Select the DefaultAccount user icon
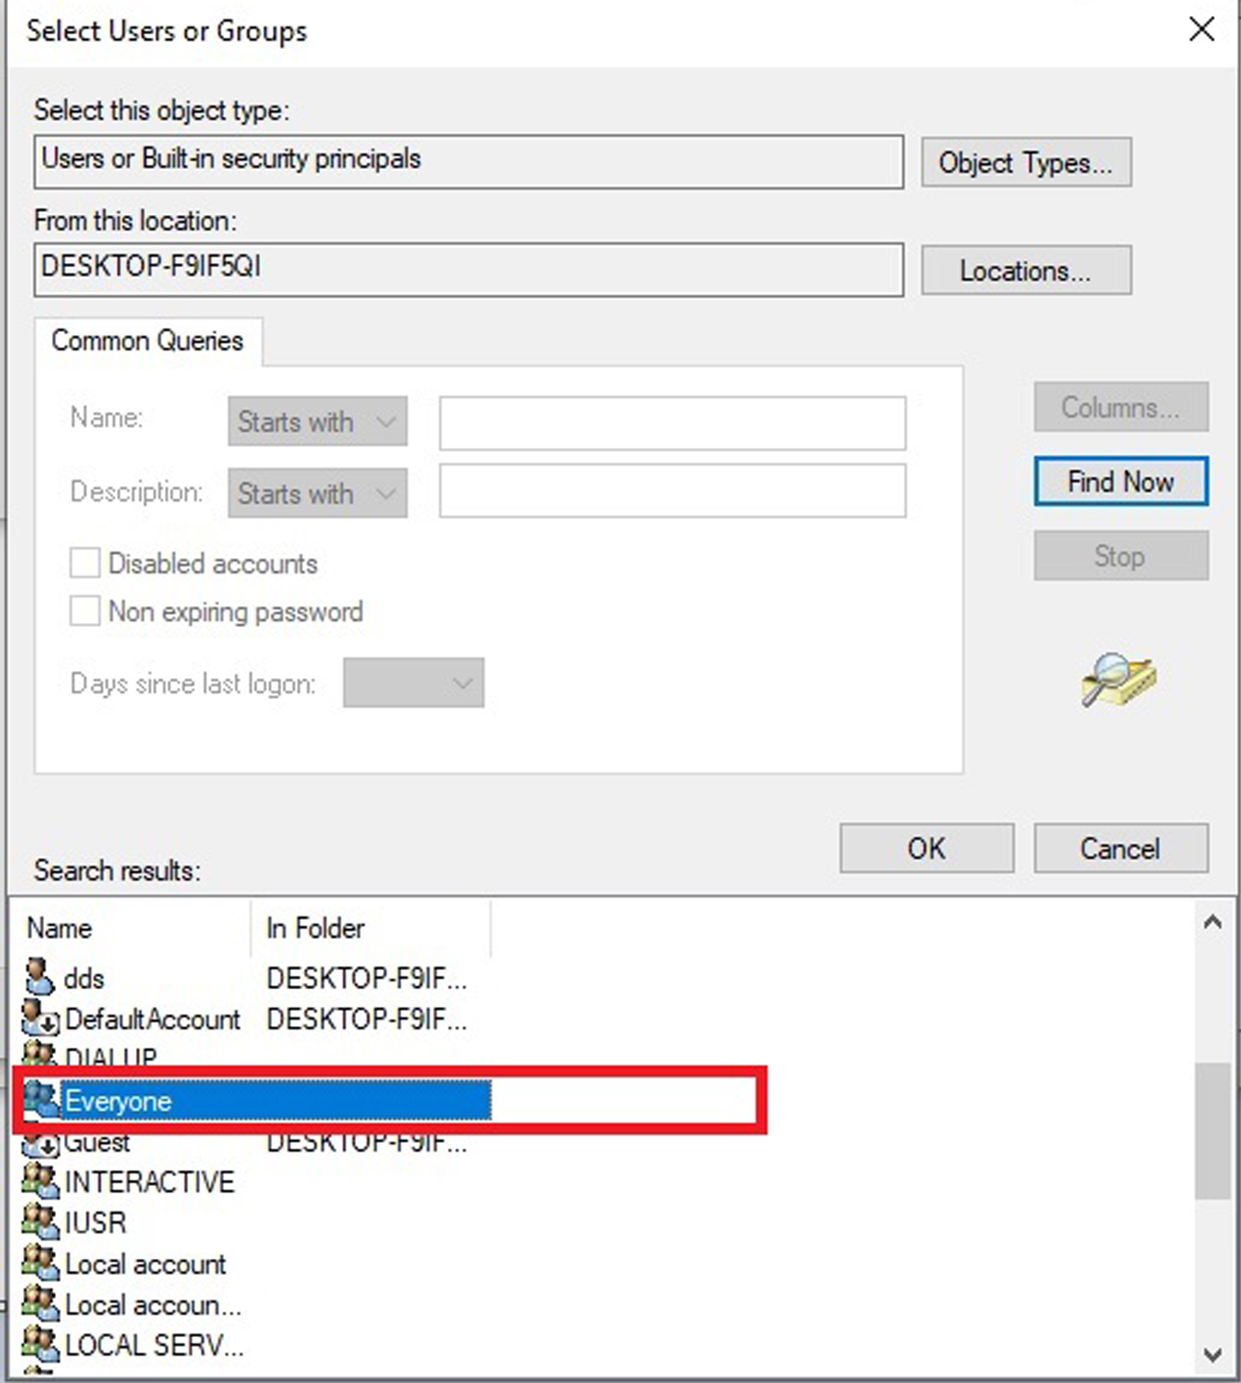Viewport: 1241px width, 1383px height. [x=40, y=1018]
